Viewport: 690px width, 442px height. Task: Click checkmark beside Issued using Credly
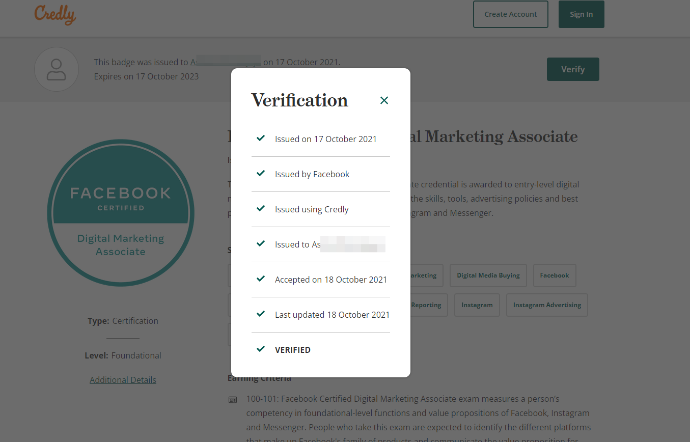click(x=261, y=209)
